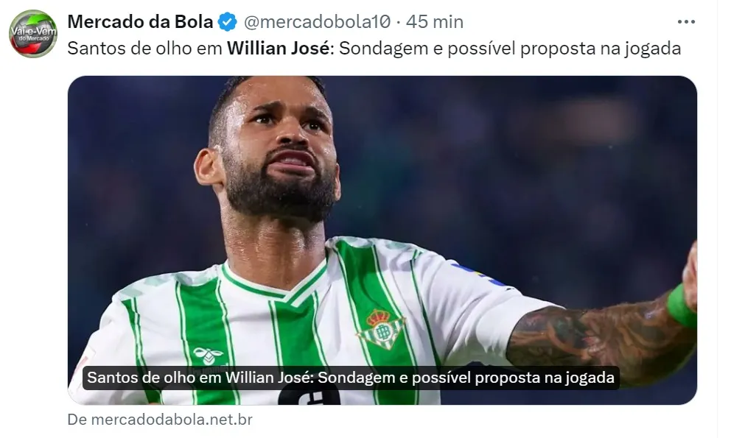Visit the @mercadobola10 handle link
This screenshot has width=731, height=438.
pos(318,22)
